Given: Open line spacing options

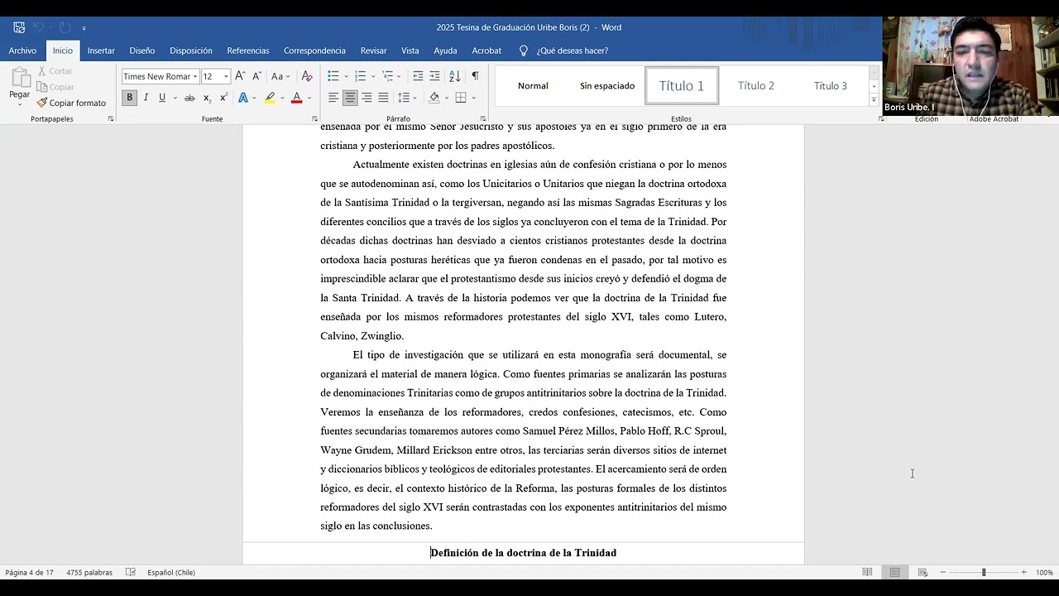Looking at the screenshot, I should (403, 98).
